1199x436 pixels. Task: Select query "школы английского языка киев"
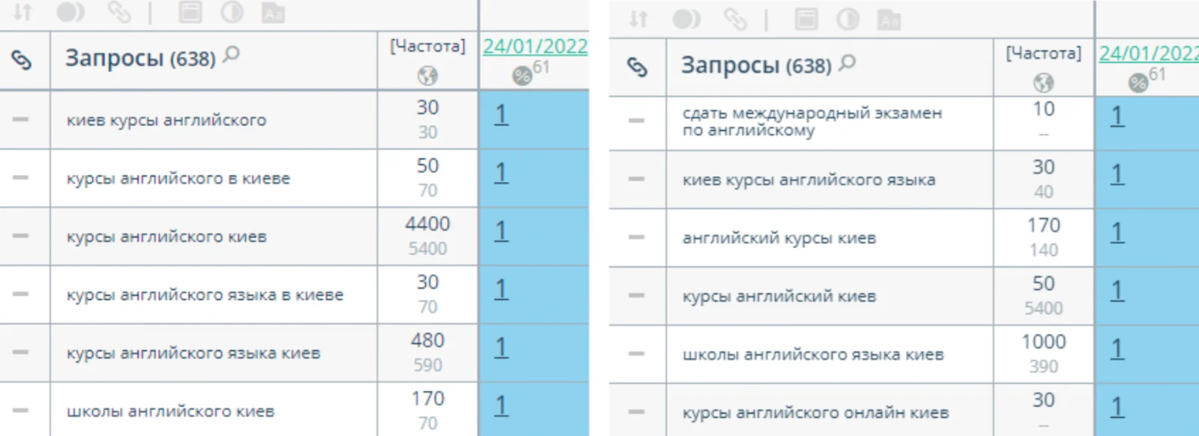(x=813, y=354)
